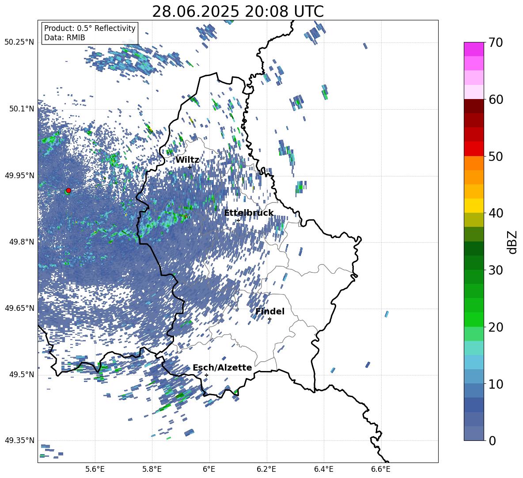Click the 40 tick on the colorbar
The height and width of the screenshot is (478, 523).
point(495,213)
